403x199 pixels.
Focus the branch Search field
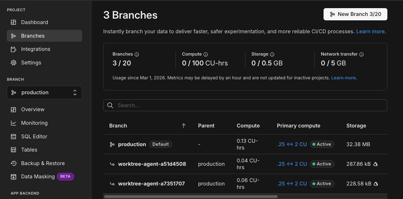245,105
